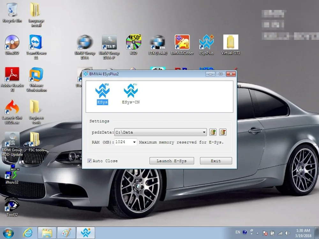Select the Adobe Reader XI shortcut
Screen dimensions: 319x239
click(x=12, y=79)
